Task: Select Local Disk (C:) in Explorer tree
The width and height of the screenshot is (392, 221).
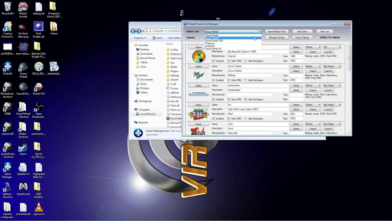Action: click(x=148, y=114)
